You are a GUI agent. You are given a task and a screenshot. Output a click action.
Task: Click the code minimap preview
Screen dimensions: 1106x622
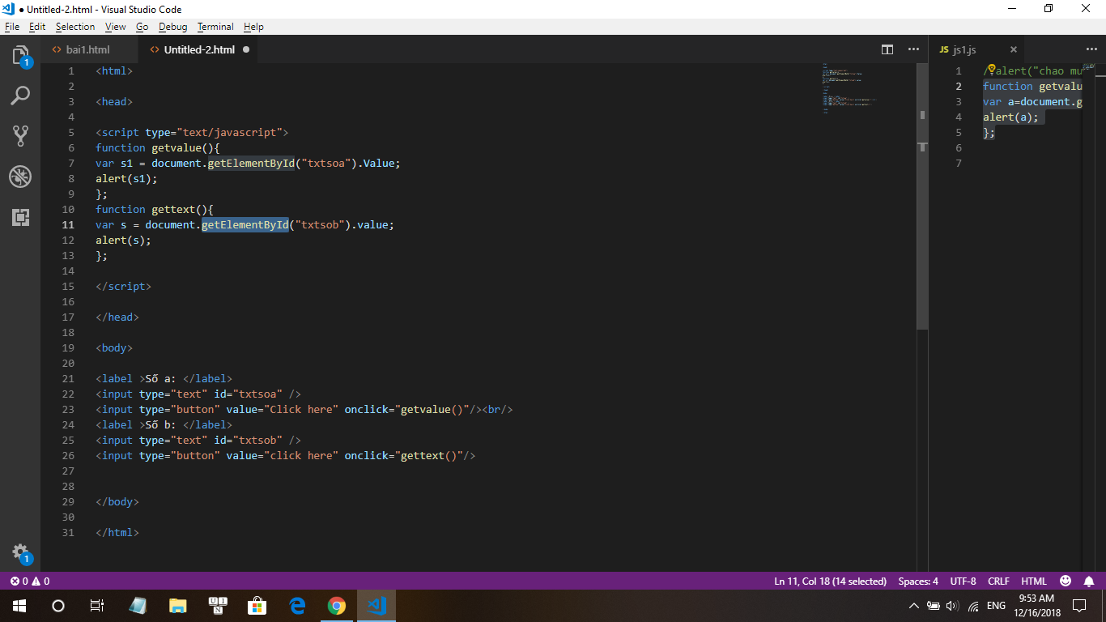[x=850, y=89]
